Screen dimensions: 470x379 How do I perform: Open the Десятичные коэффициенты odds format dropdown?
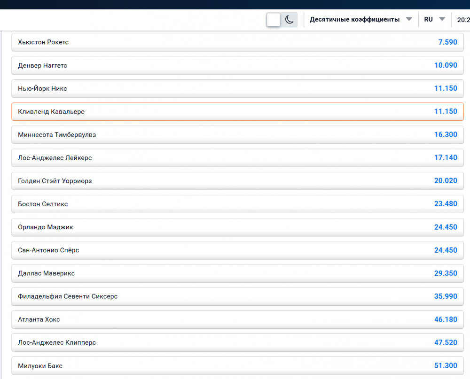click(x=360, y=20)
